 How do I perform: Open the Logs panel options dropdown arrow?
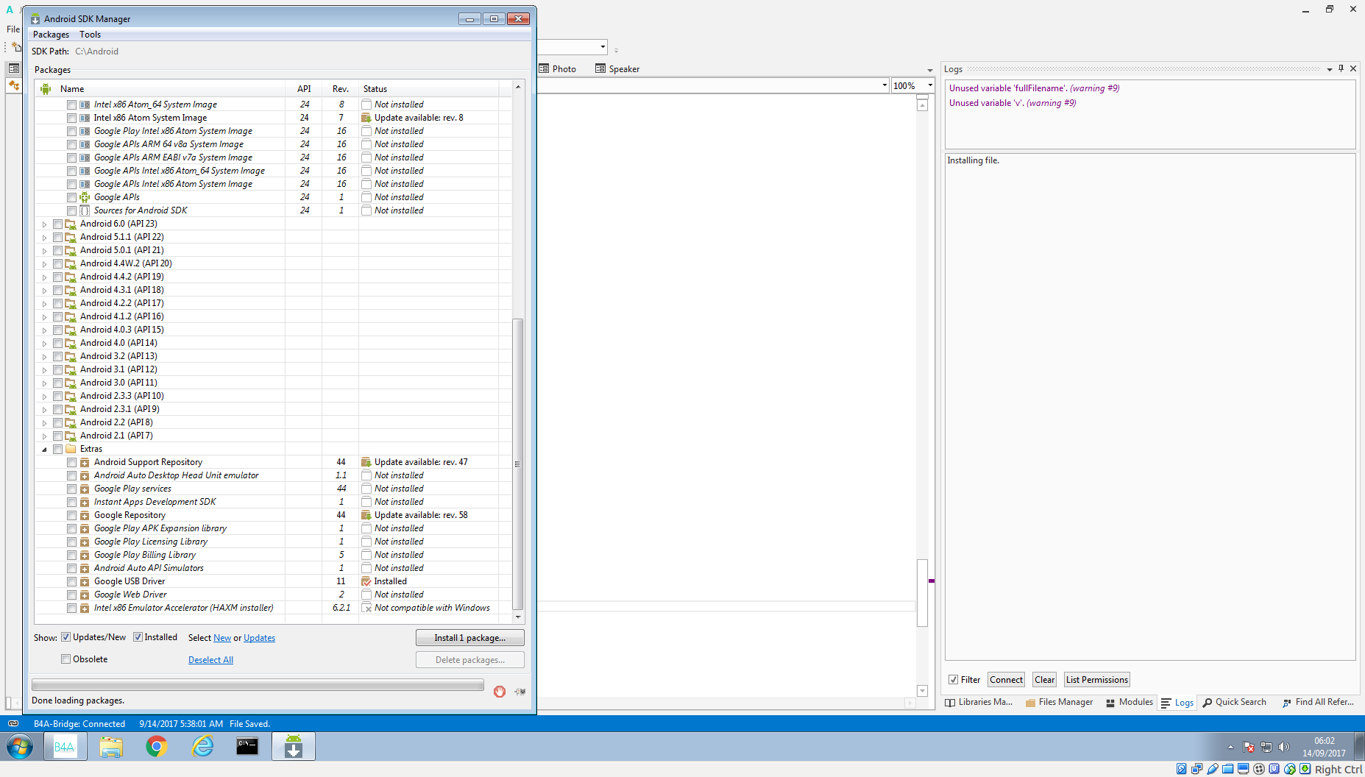[1330, 69]
